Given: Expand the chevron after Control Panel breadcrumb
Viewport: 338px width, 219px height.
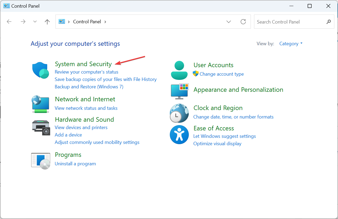Looking at the screenshot, I should pos(105,22).
